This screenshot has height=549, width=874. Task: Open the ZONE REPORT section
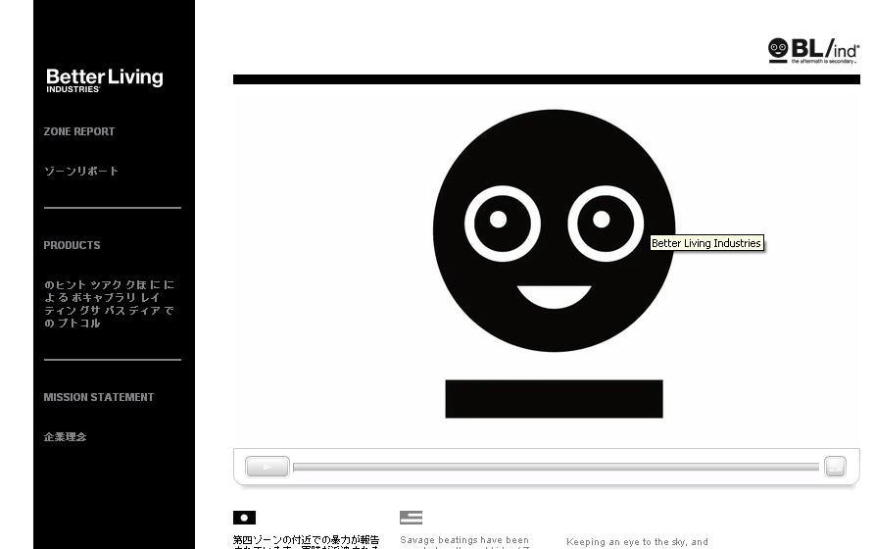[79, 131]
